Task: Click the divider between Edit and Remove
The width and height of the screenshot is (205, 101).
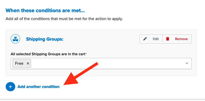Action: pos(162,39)
